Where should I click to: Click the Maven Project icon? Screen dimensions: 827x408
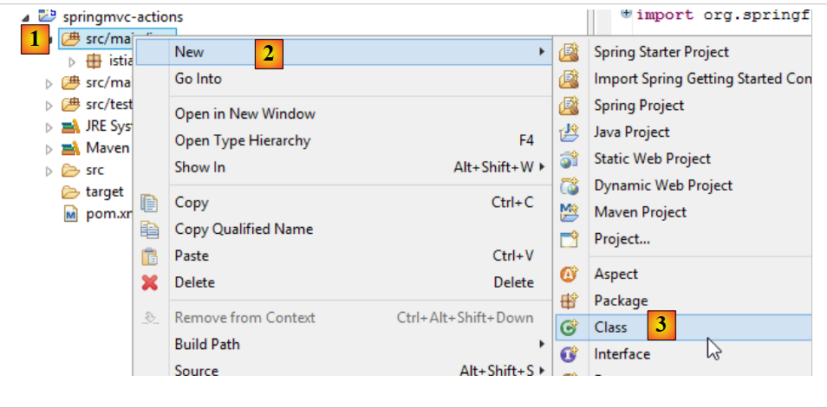pyautogui.click(x=569, y=212)
